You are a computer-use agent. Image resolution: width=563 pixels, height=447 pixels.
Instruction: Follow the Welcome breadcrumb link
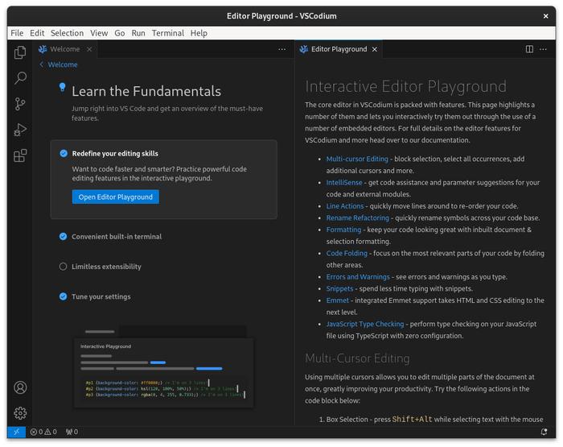click(x=63, y=64)
